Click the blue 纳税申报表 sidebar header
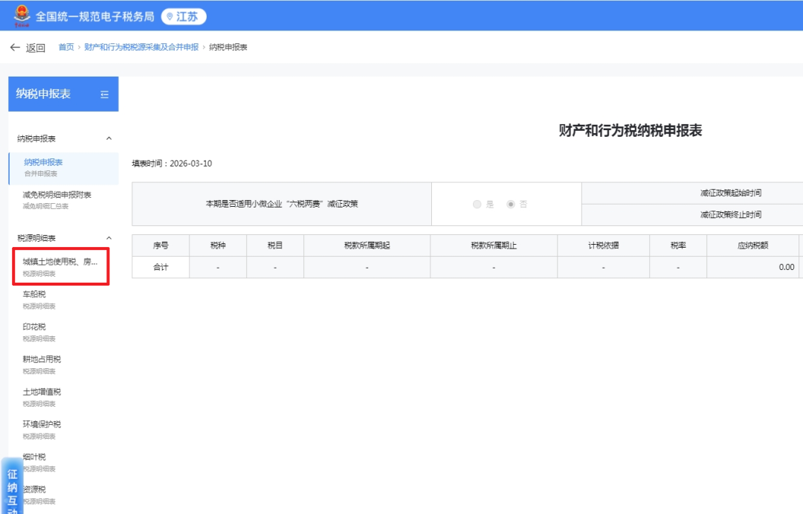This screenshot has height=514, width=803. (x=63, y=94)
